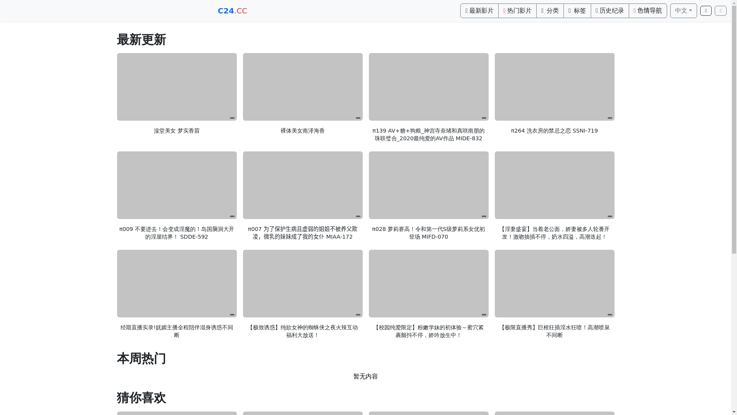Click the 猜你喜欢 section heading
Viewport: 737px width, 415px height.
tap(141, 398)
